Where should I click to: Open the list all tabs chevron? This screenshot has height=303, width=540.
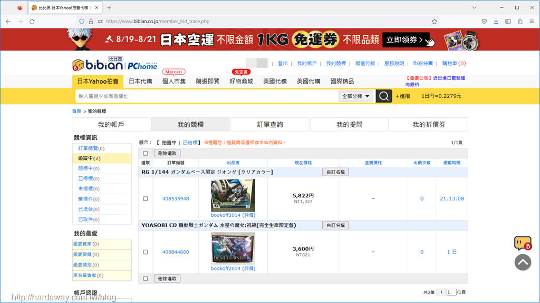pos(474,7)
